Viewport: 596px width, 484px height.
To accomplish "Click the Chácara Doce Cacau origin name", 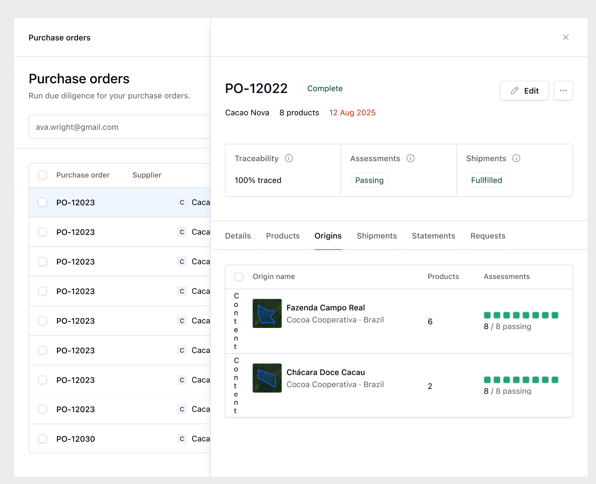I will (326, 372).
